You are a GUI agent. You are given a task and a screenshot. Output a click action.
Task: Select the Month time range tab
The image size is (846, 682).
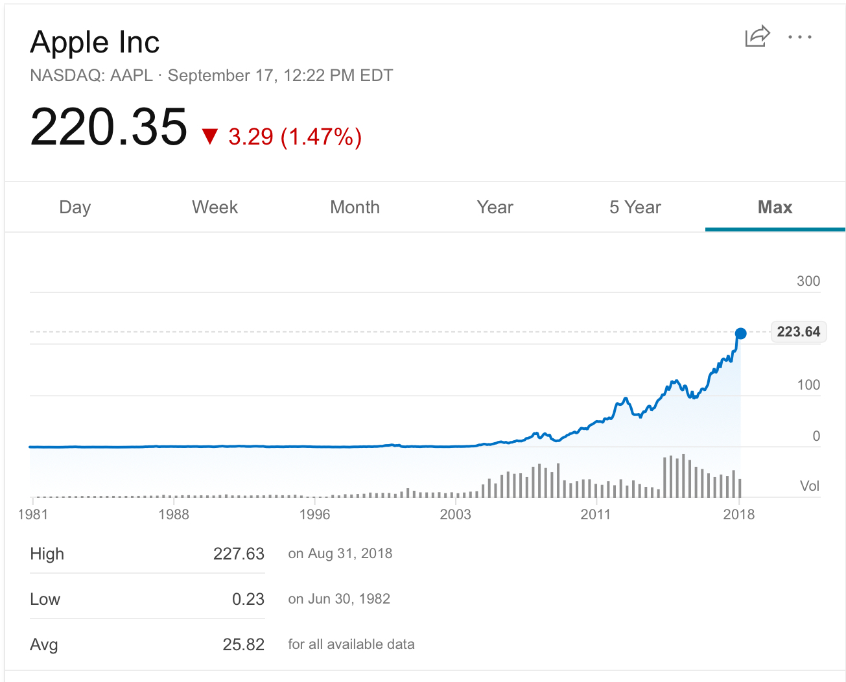point(355,207)
